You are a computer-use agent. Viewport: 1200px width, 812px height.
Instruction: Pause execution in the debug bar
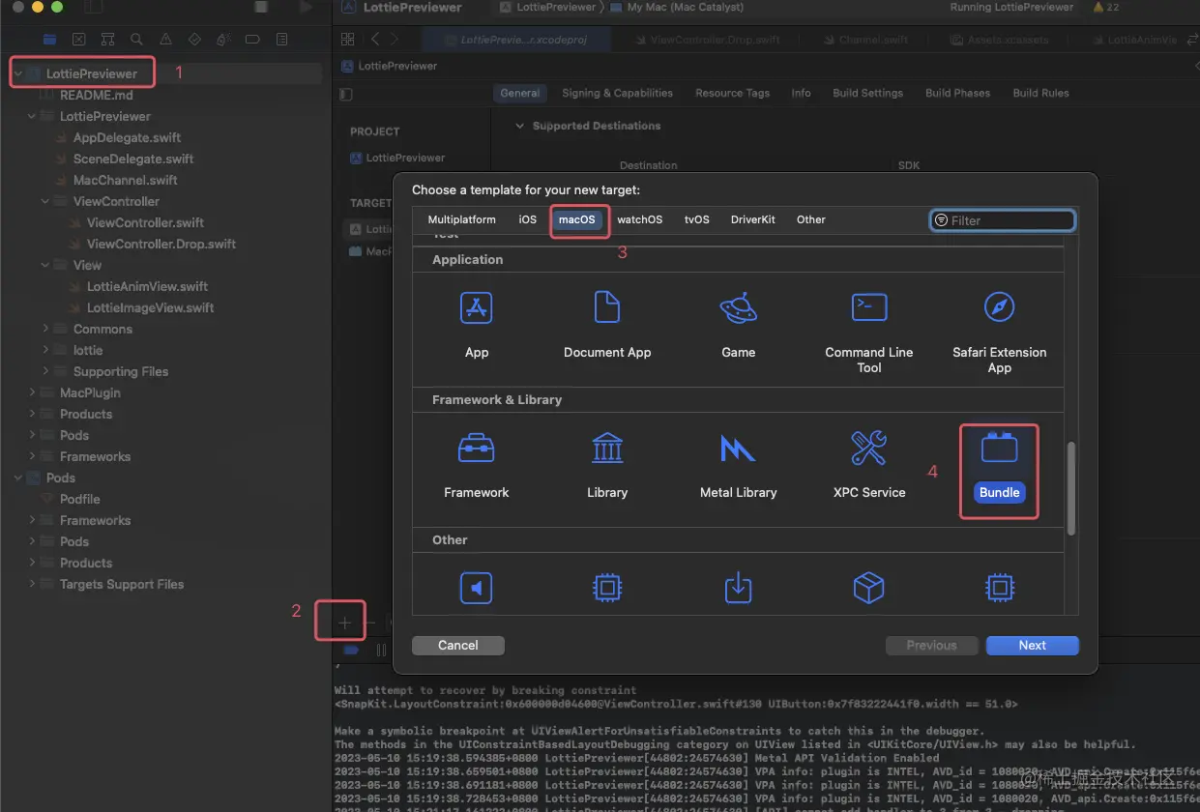click(381, 651)
